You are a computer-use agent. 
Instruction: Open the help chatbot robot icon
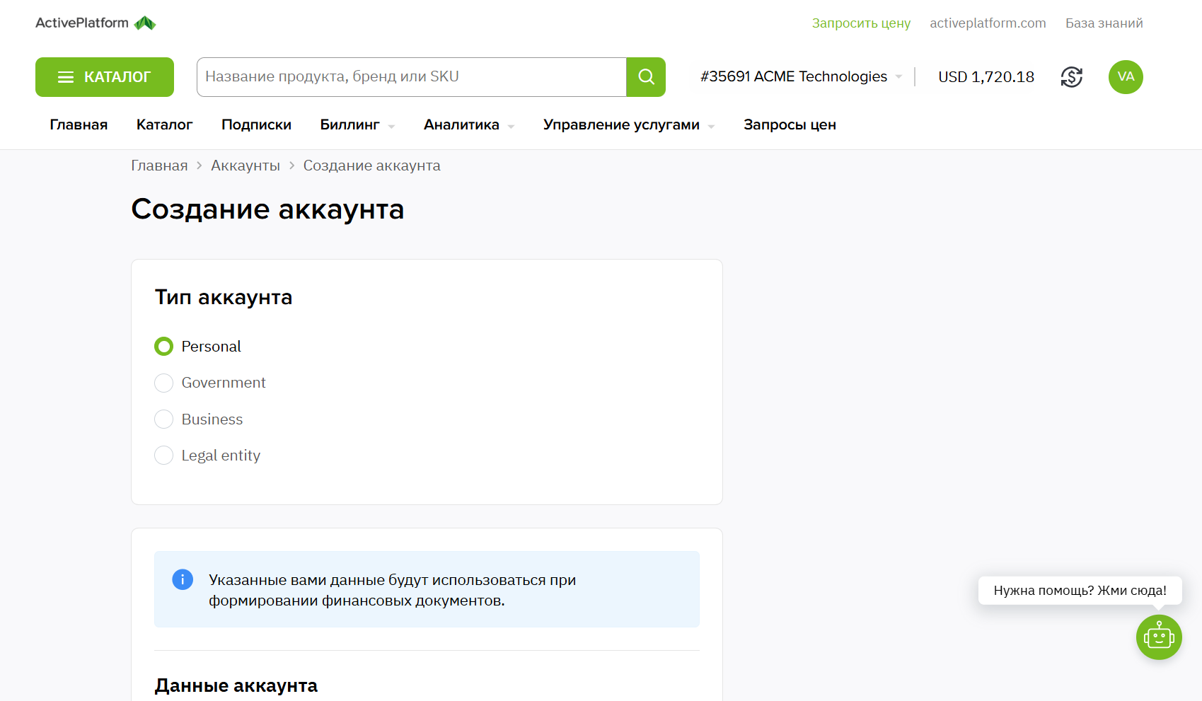1159,637
